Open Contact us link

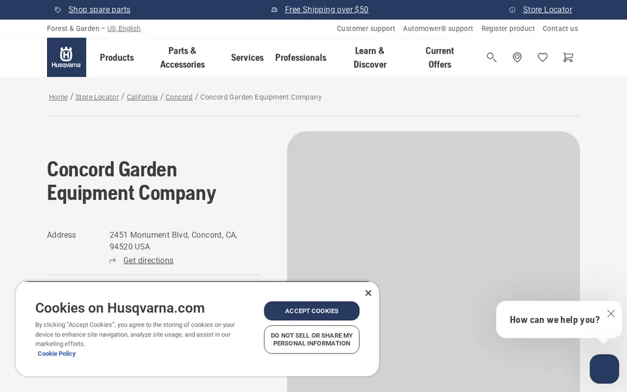[x=560, y=28]
